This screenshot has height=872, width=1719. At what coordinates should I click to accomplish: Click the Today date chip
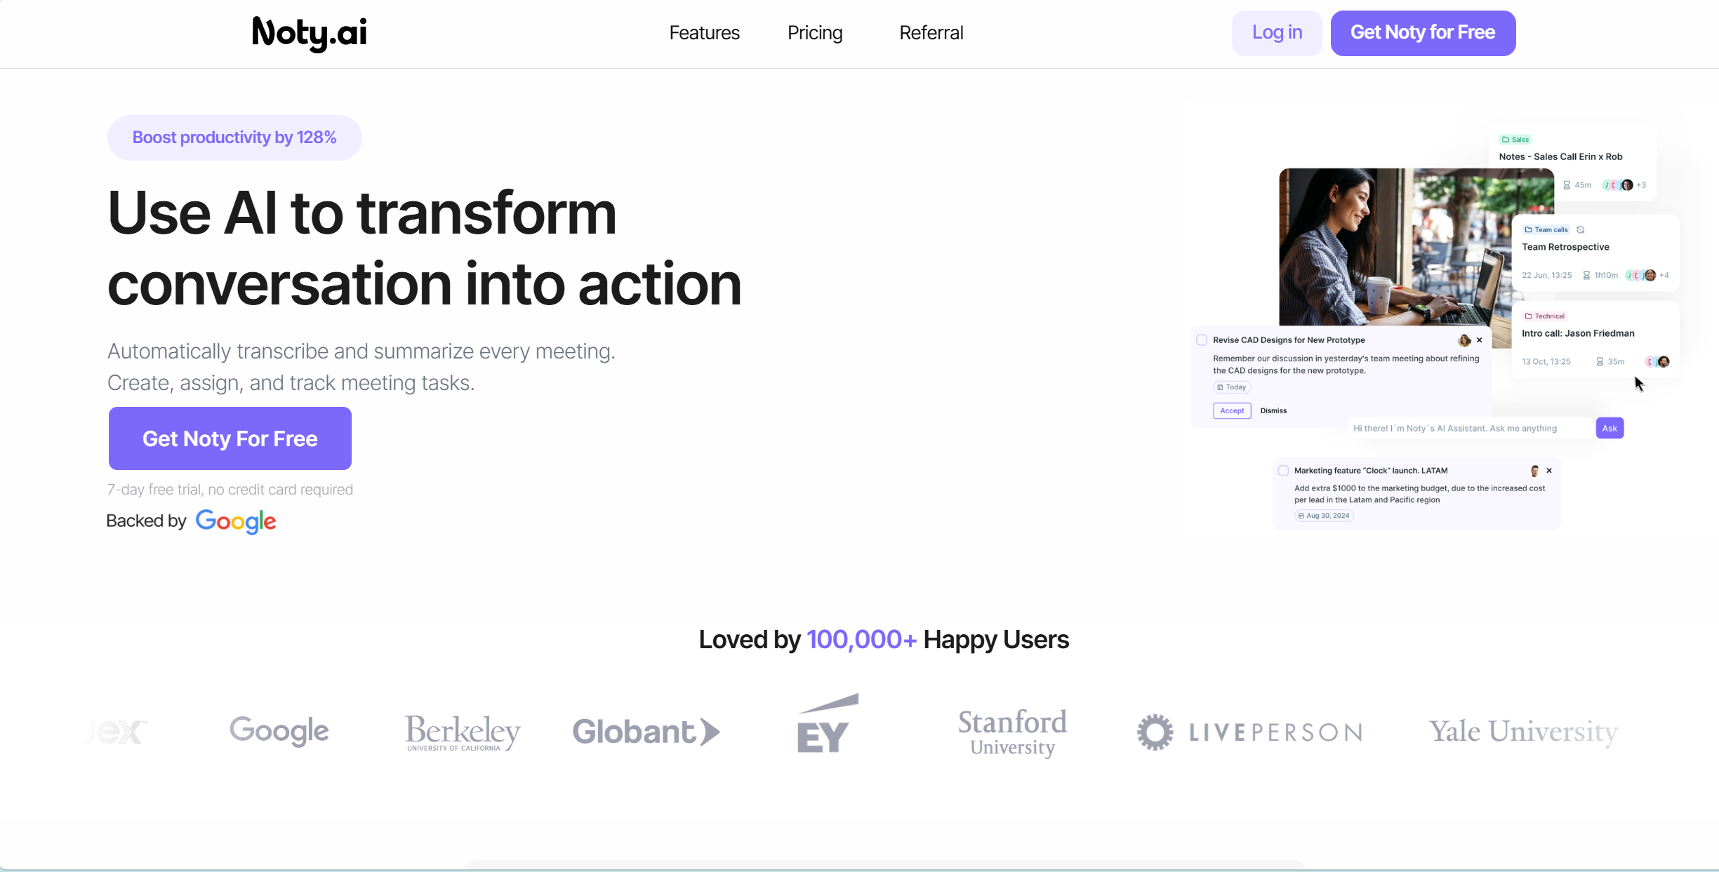pyautogui.click(x=1232, y=387)
